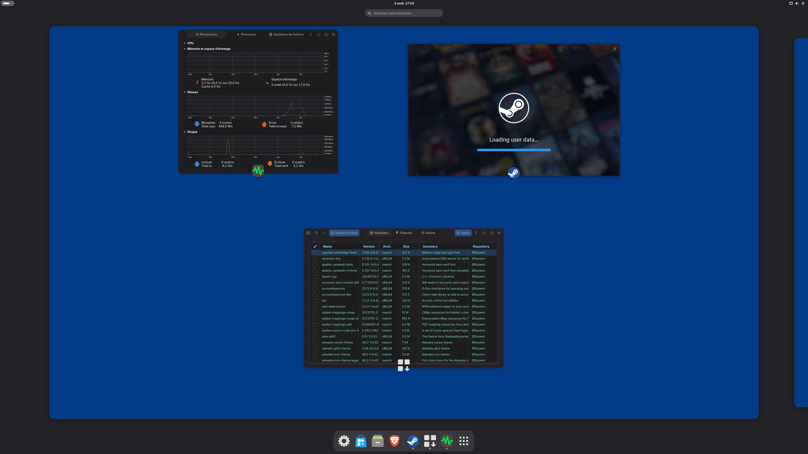Click the red Mémoire color swatch
This screenshot has width=808, height=454.
197,82
